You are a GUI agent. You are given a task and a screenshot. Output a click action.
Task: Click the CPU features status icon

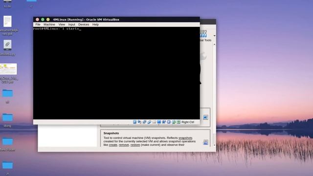(169, 122)
